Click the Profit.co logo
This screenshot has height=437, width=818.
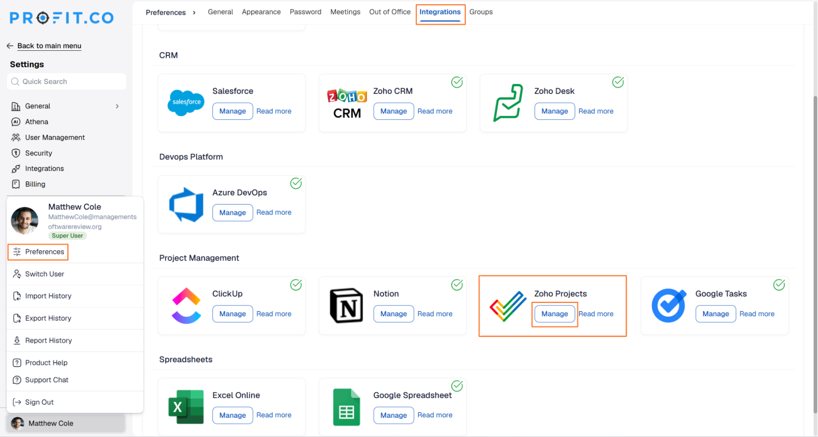(62, 18)
